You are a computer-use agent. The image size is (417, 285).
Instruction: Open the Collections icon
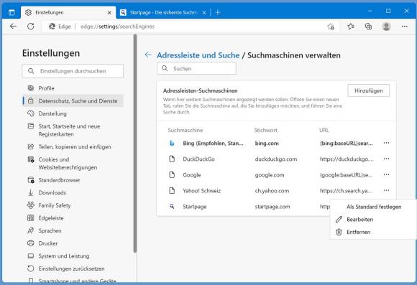coord(368,27)
